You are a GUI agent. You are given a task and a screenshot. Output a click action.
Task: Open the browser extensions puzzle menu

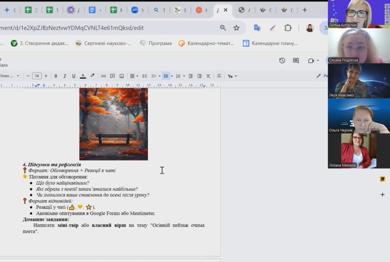click(x=288, y=28)
